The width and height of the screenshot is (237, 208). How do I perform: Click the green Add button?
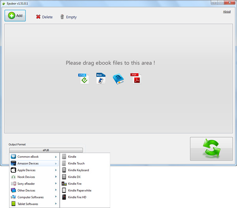click(x=15, y=15)
